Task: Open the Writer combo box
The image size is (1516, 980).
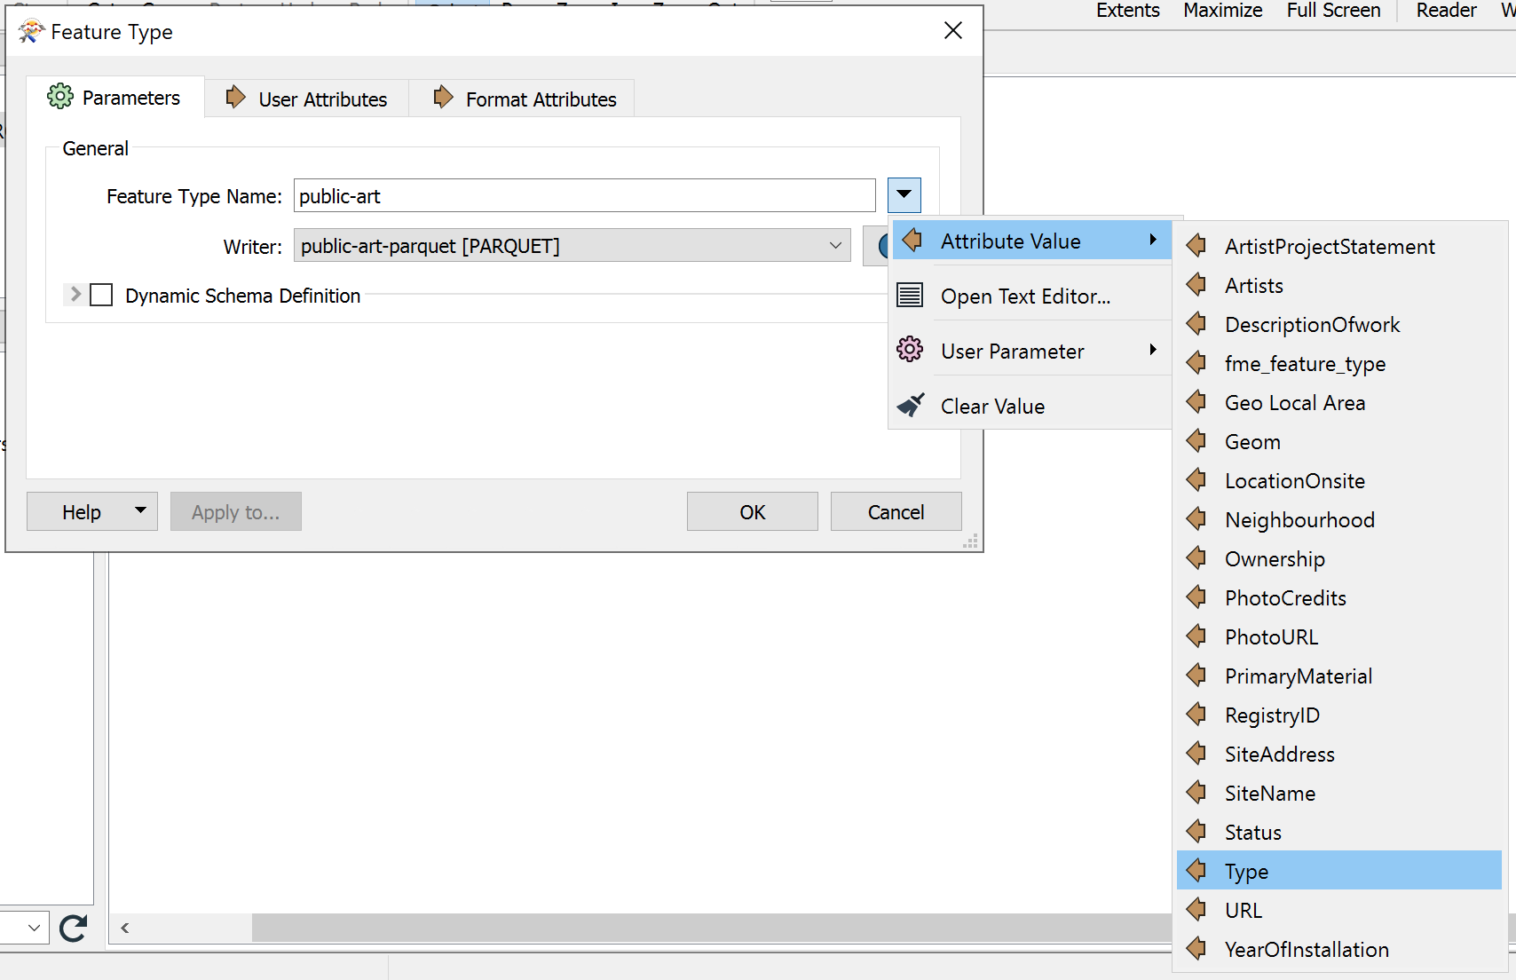Action: click(572, 245)
